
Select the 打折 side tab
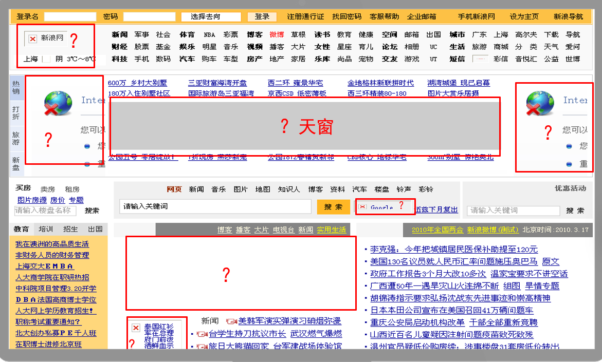(16, 113)
